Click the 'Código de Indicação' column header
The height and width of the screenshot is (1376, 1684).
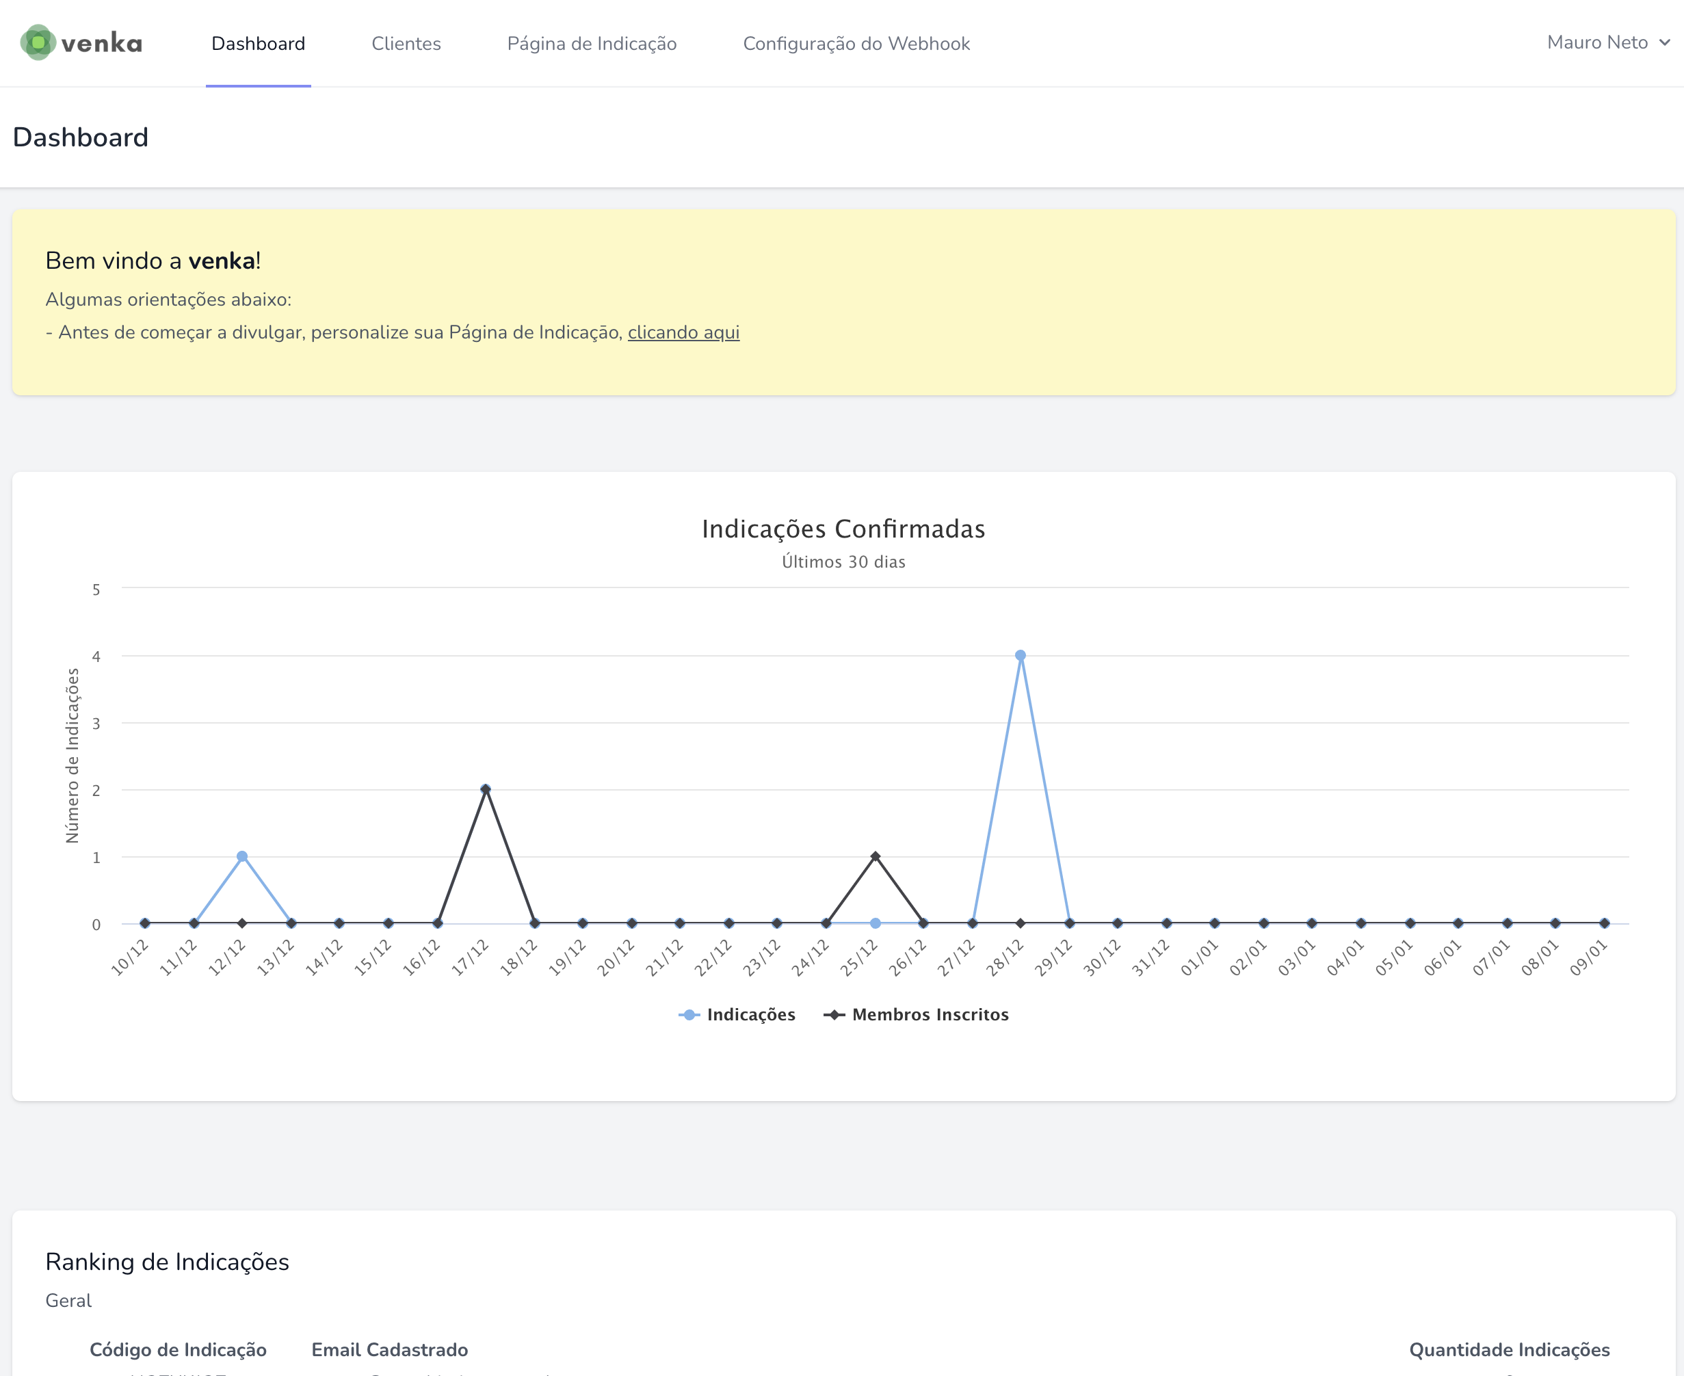point(179,1350)
